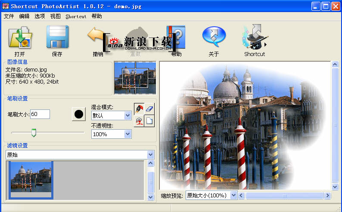Click the navigator preview thumbnail
This screenshot has height=212, width=342.
point(135,78)
